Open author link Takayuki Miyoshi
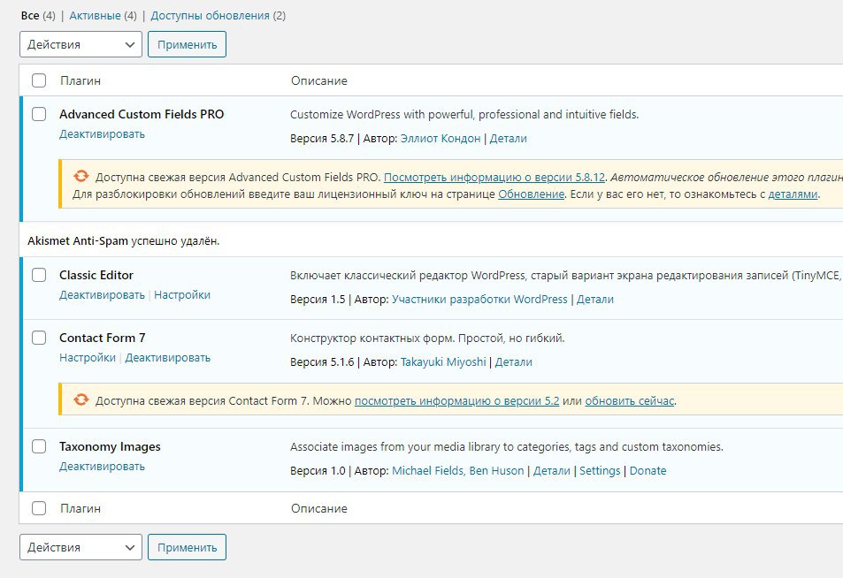This screenshot has height=578, width=843. [x=443, y=362]
